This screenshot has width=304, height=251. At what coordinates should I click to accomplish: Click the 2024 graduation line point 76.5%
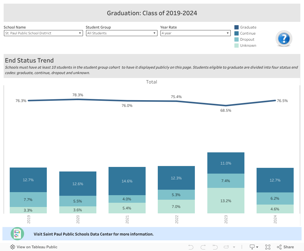tap(275, 100)
